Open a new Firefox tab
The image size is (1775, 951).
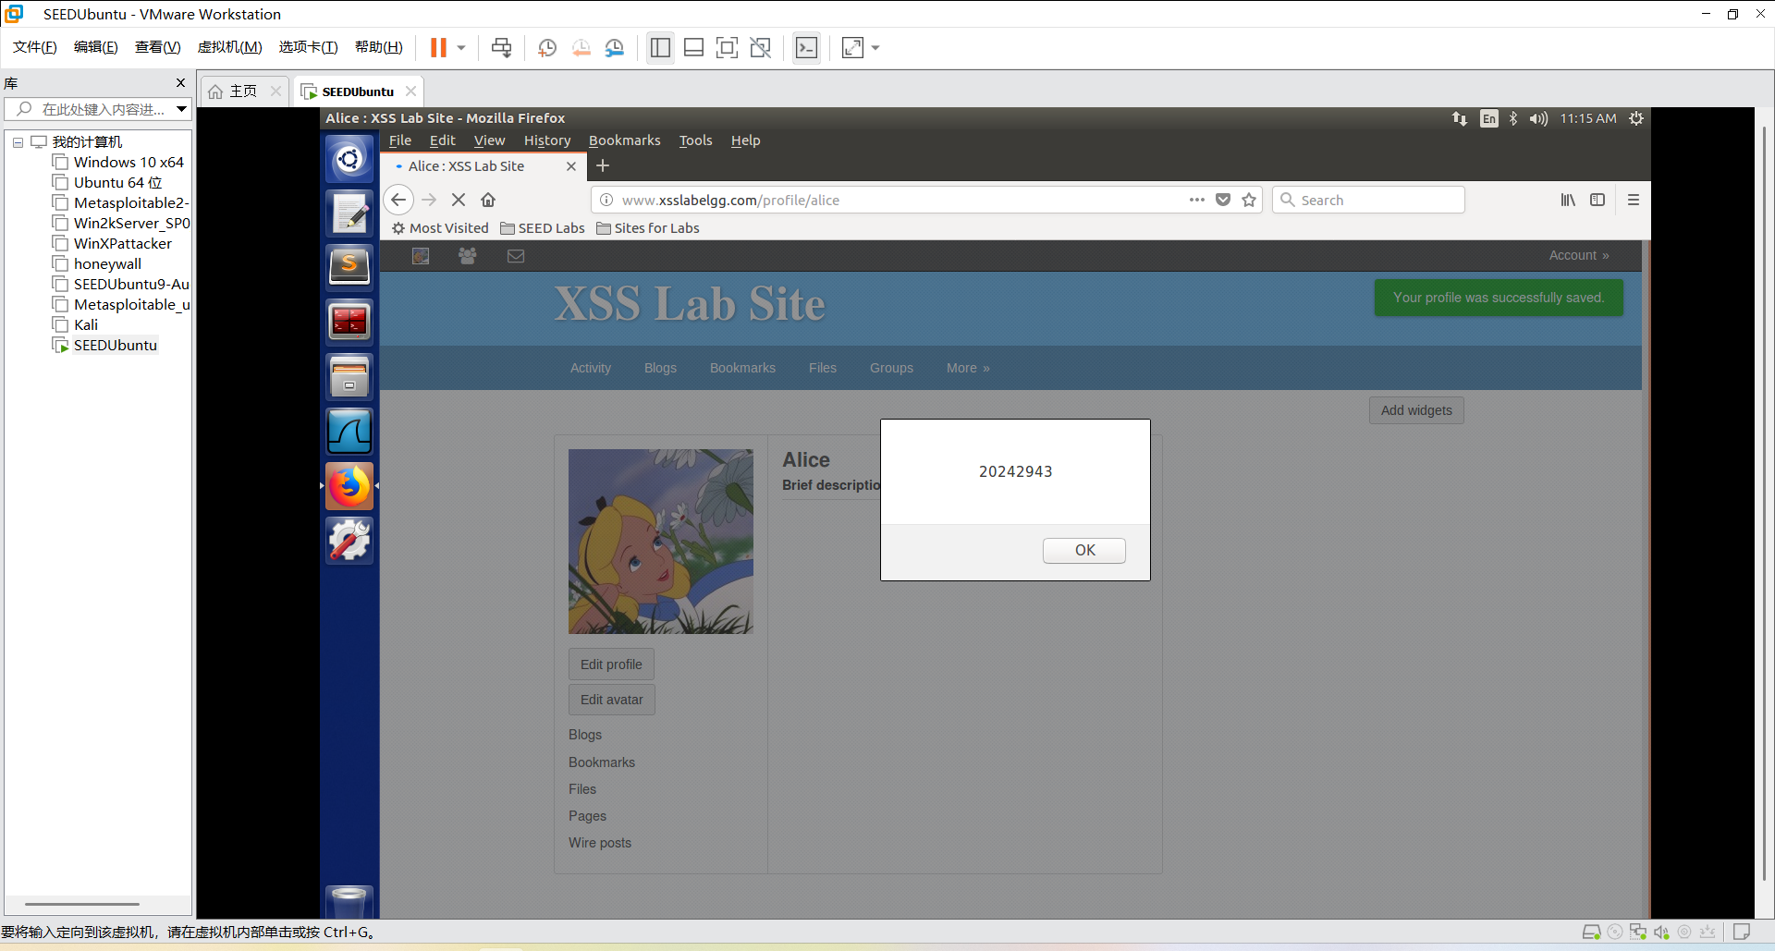click(603, 166)
